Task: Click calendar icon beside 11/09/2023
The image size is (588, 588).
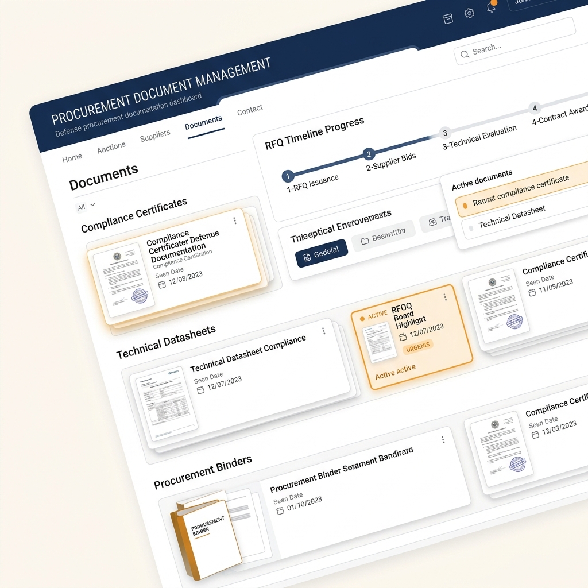Action: tap(532, 292)
